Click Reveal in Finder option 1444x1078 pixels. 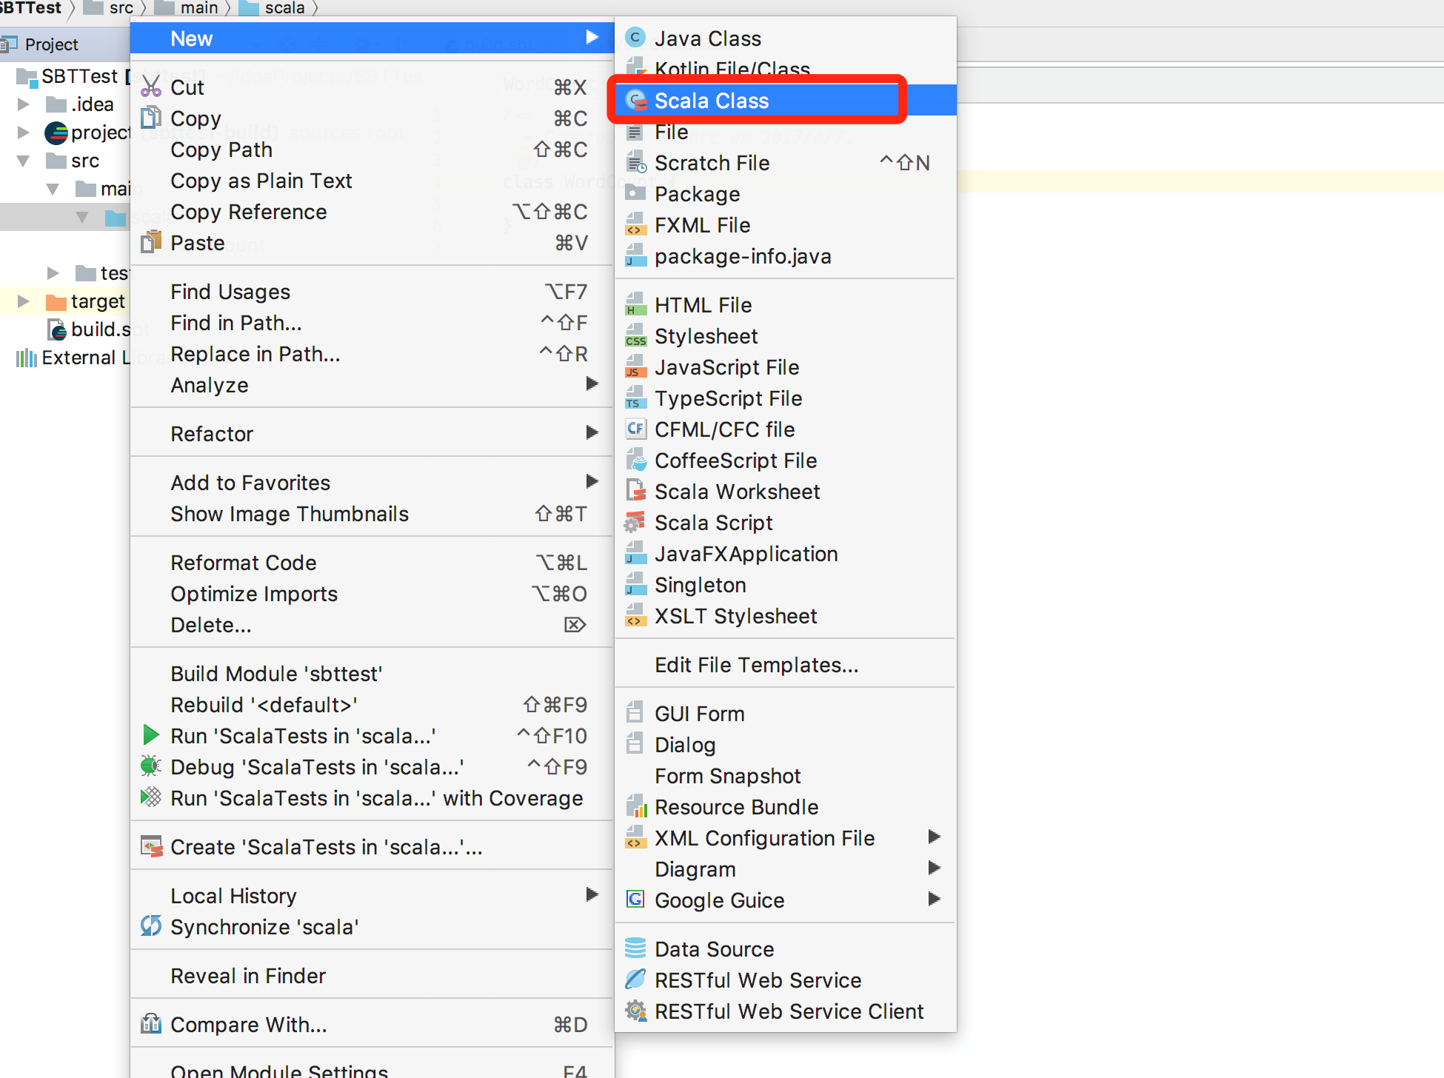click(x=248, y=975)
